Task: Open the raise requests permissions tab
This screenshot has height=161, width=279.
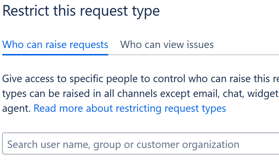Action: point(55,45)
